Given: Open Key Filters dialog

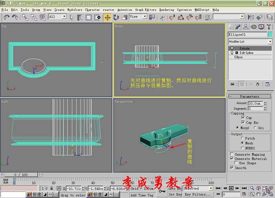Looking at the screenshot, I should point(198,194).
